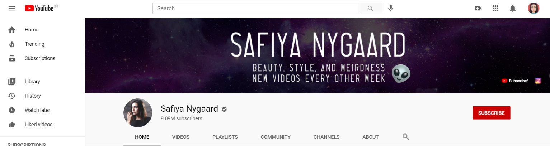Open Subscriptions label in sidebar
550x146 pixels.
pyautogui.click(x=40, y=58)
